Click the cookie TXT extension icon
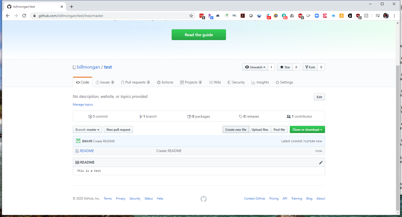Viewport: 402px width, 217px height. tap(276, 16)
